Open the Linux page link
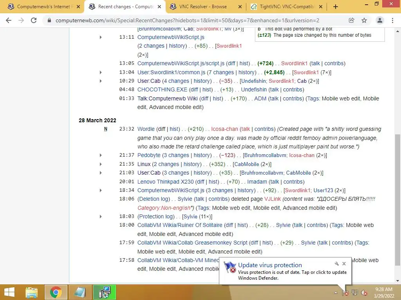The width and height of the screenshot is (401, 300). pos(144,164)
